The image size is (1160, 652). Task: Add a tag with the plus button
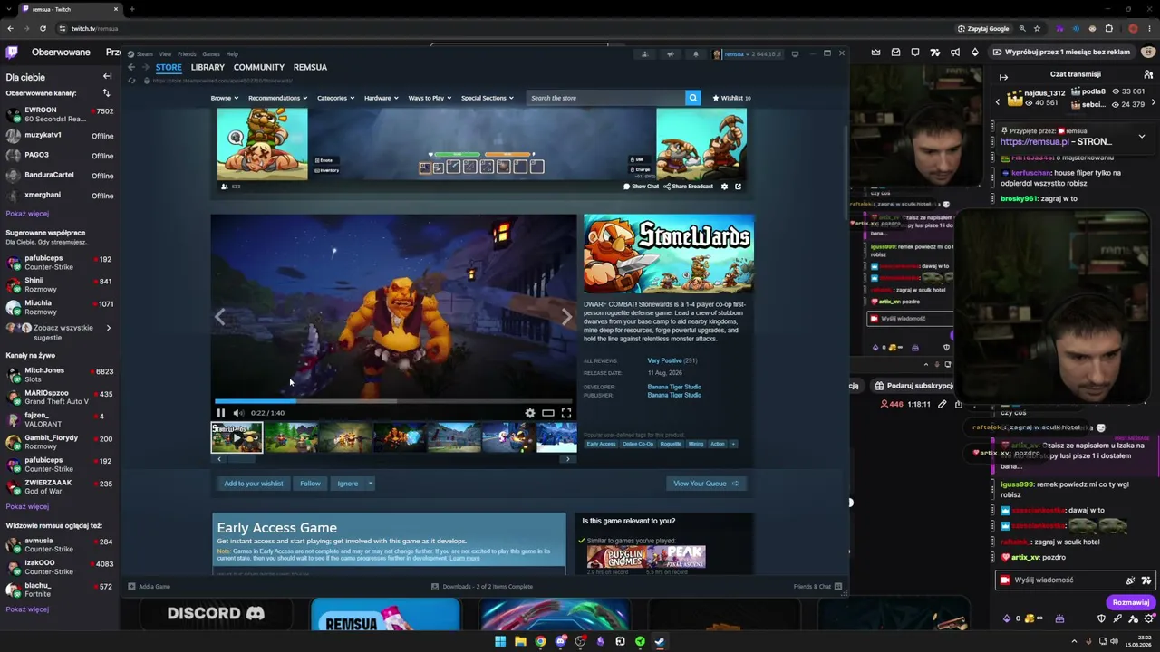pos(733,444)
